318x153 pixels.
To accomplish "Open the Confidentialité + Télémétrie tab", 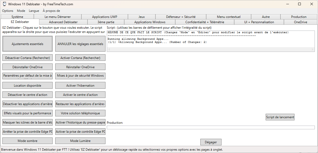I will (x=205, y=22).
